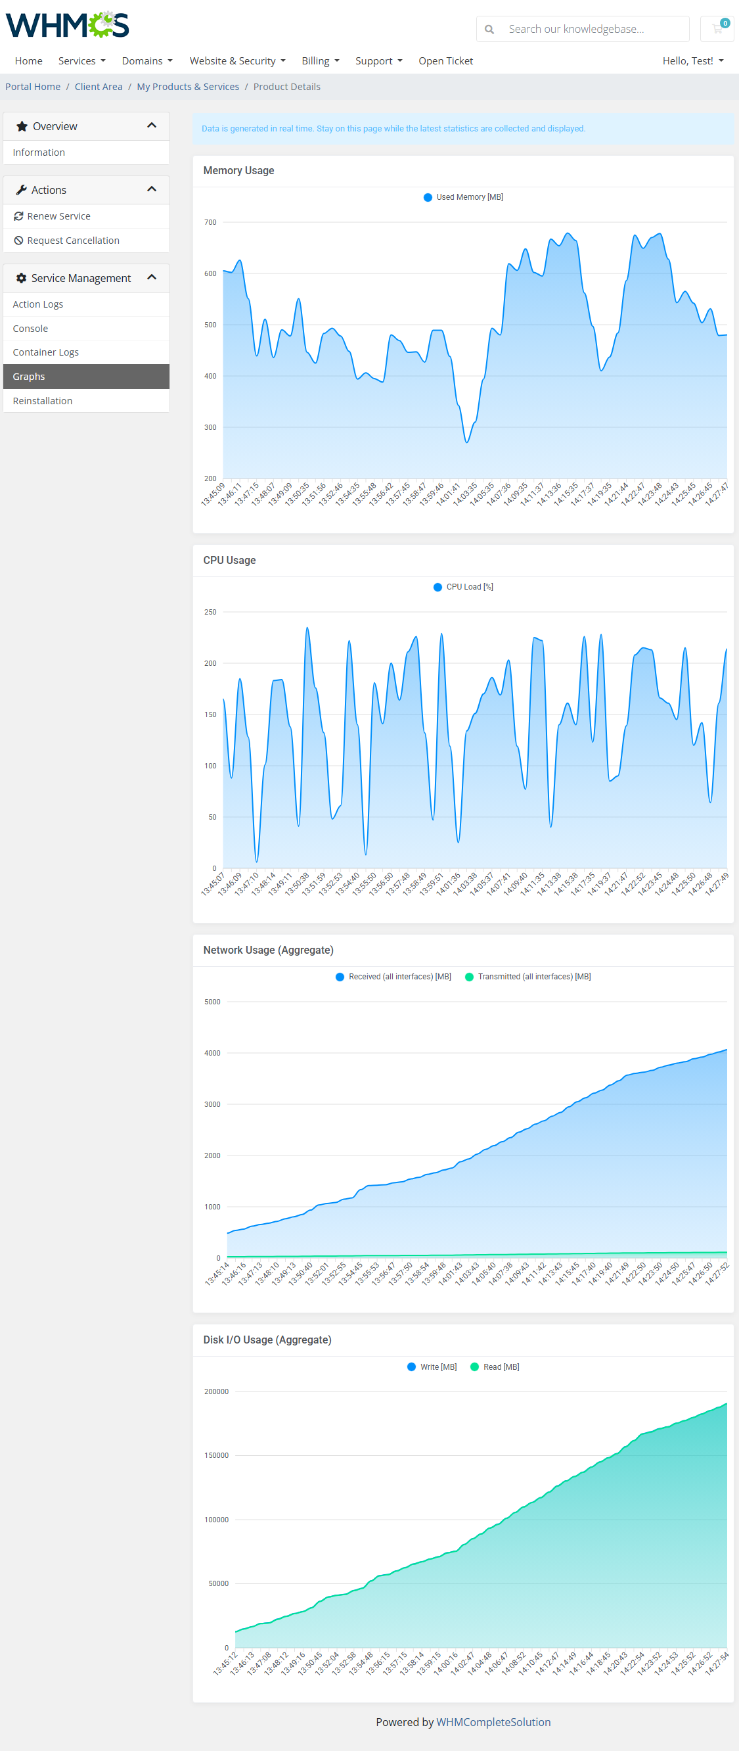The height and width of the screenshot is (1751, 739).
Task: Open the WHMCompleteSolution footer link
Action: (x=493, y=1722)
